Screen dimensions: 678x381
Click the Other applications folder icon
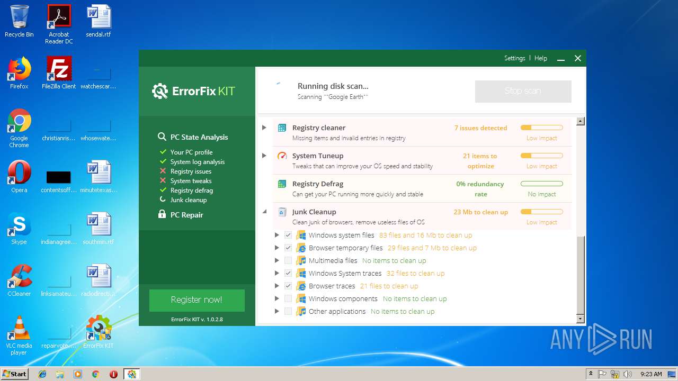[x=301, y=311]
